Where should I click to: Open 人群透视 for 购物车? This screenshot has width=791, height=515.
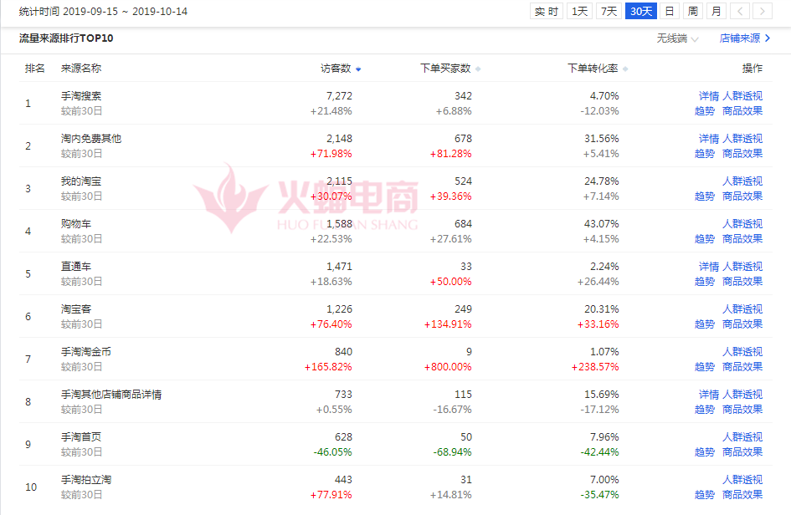tap(742, 224)
